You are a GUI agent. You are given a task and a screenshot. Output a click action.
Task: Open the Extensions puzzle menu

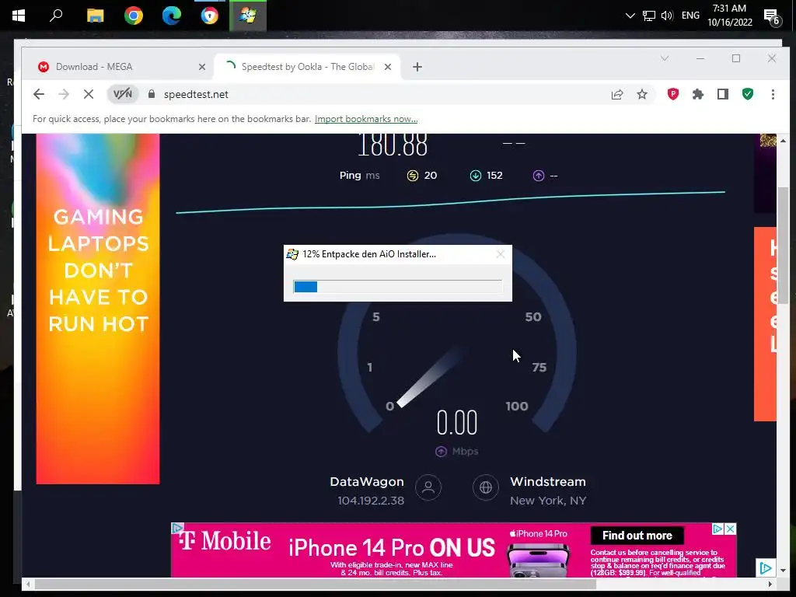tap(698, 94)
